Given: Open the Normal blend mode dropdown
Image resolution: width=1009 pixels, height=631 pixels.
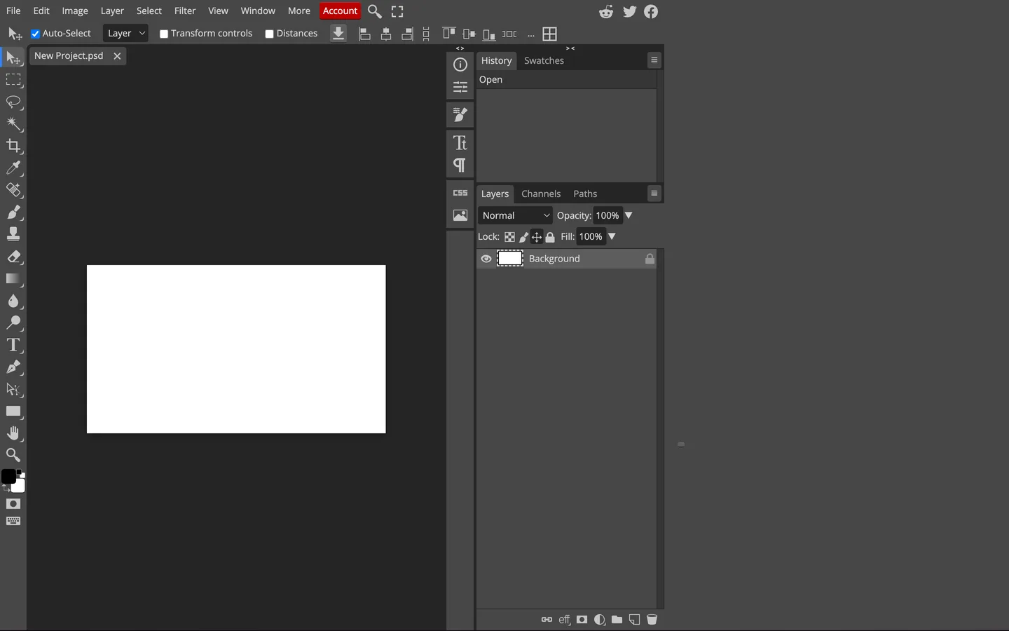Looking at the screenshot, I should [516, 215].
